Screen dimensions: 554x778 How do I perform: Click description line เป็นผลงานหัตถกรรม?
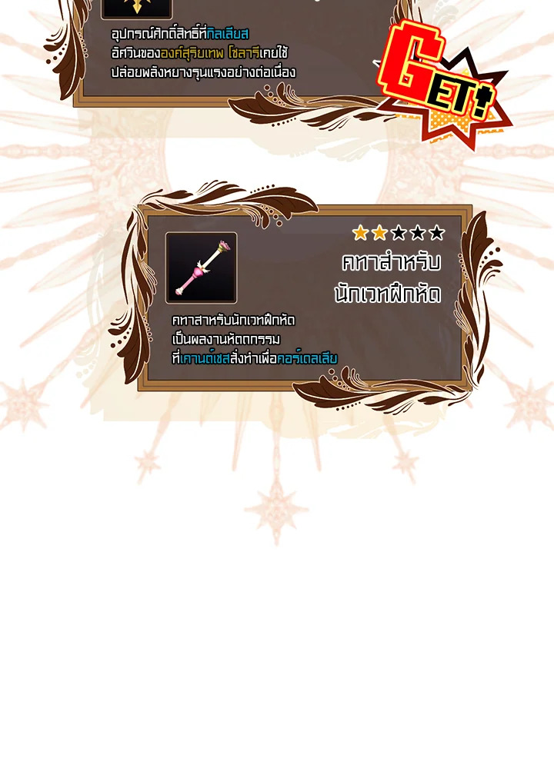(226, 339)
